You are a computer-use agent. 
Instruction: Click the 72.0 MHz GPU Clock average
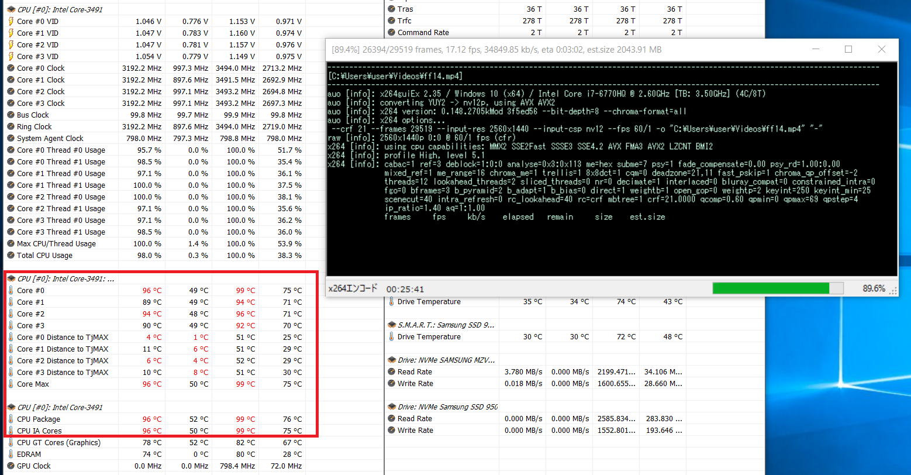[x=285, y=466]
